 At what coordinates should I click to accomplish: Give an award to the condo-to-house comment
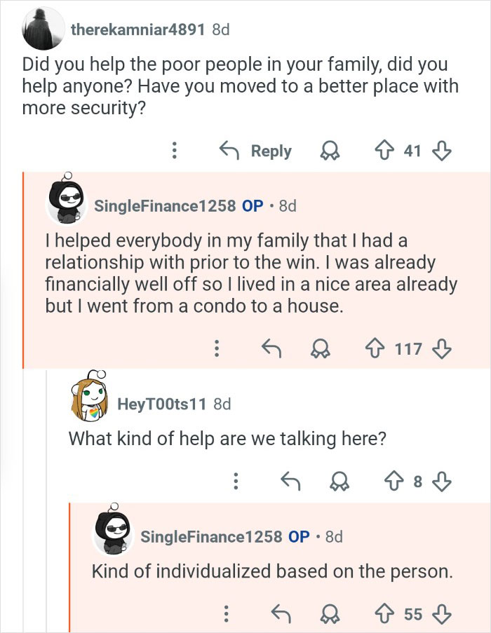(322, 349)
